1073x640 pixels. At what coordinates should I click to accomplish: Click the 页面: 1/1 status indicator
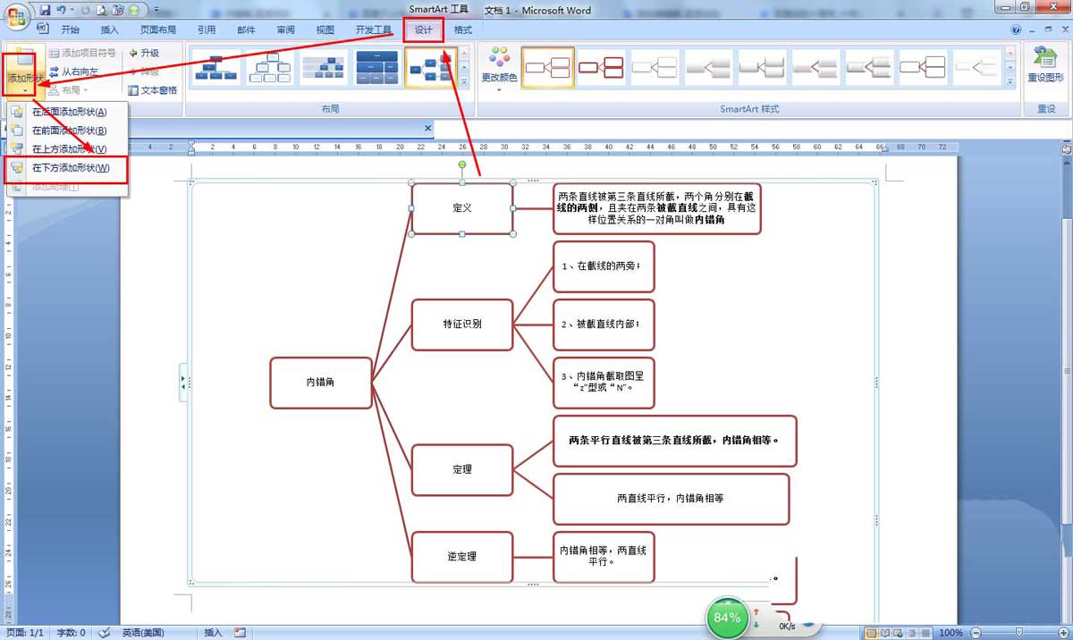click(x=24, y=633)
